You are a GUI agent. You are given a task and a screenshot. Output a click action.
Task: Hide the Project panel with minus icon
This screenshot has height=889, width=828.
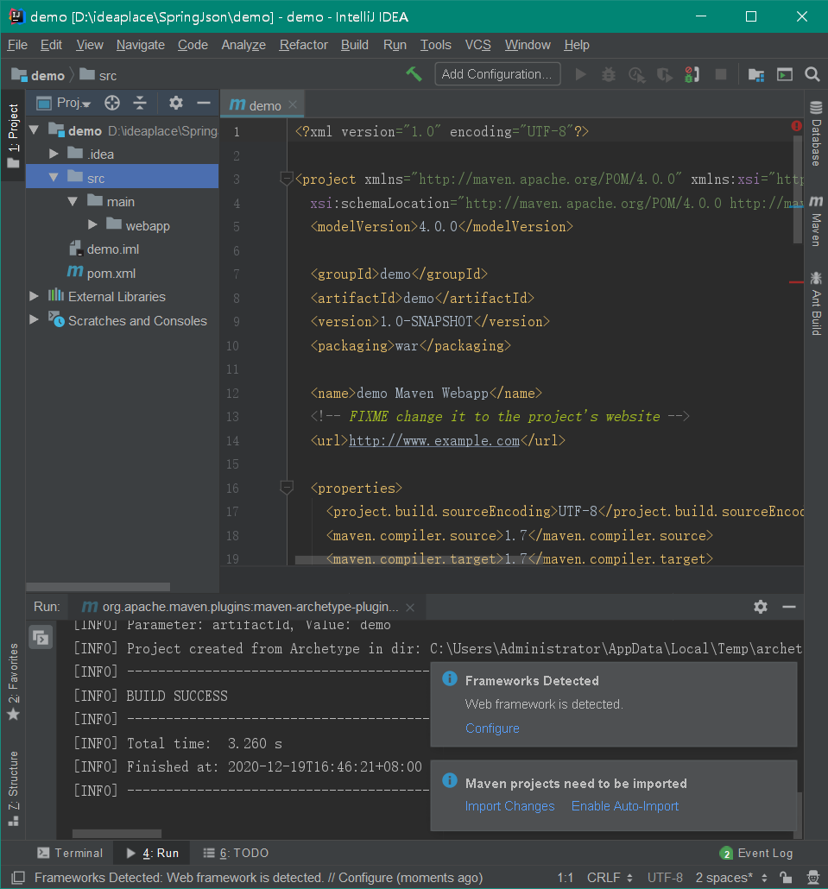204,103
